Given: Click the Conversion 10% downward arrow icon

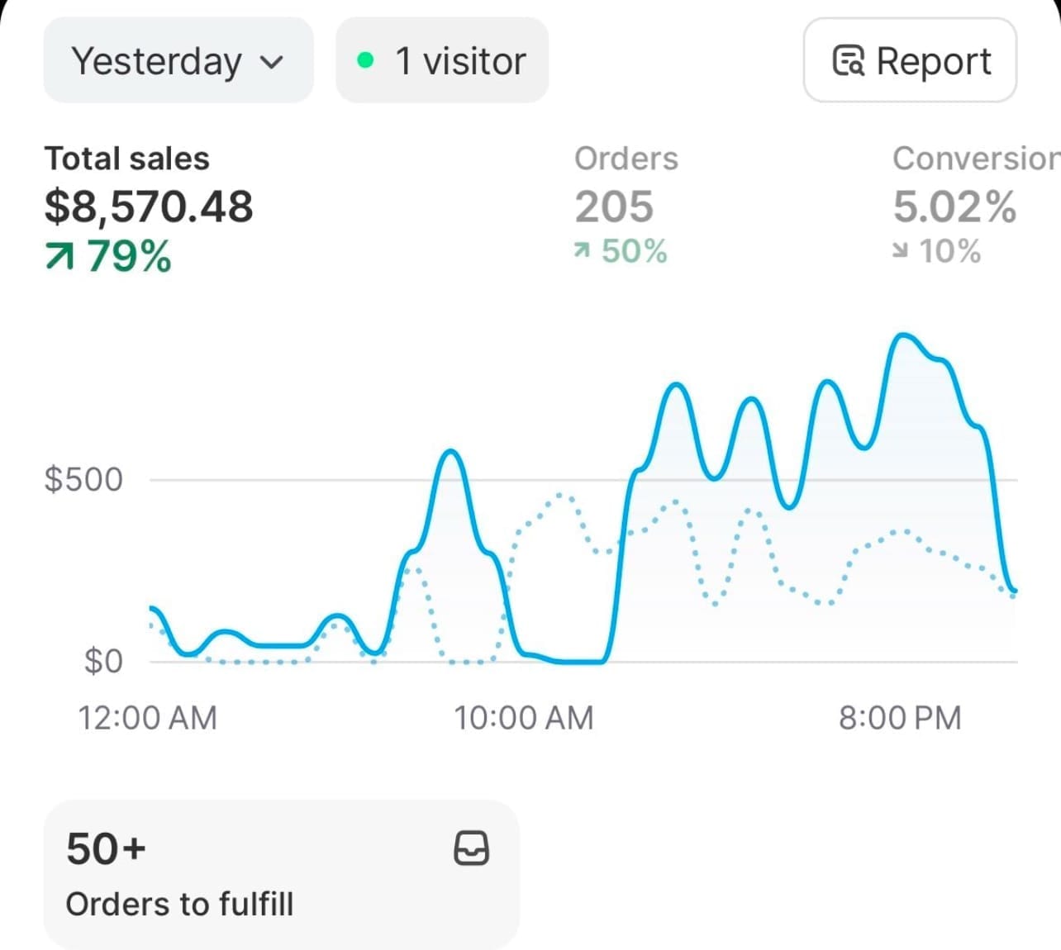Looking at the screenshot, I should tap(901, 250).
